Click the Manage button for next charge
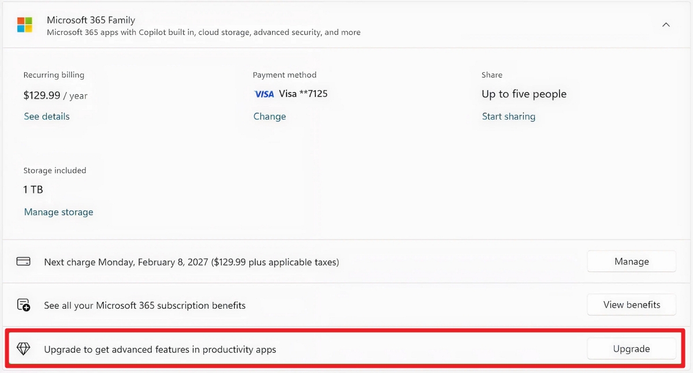 pos(631,261)
